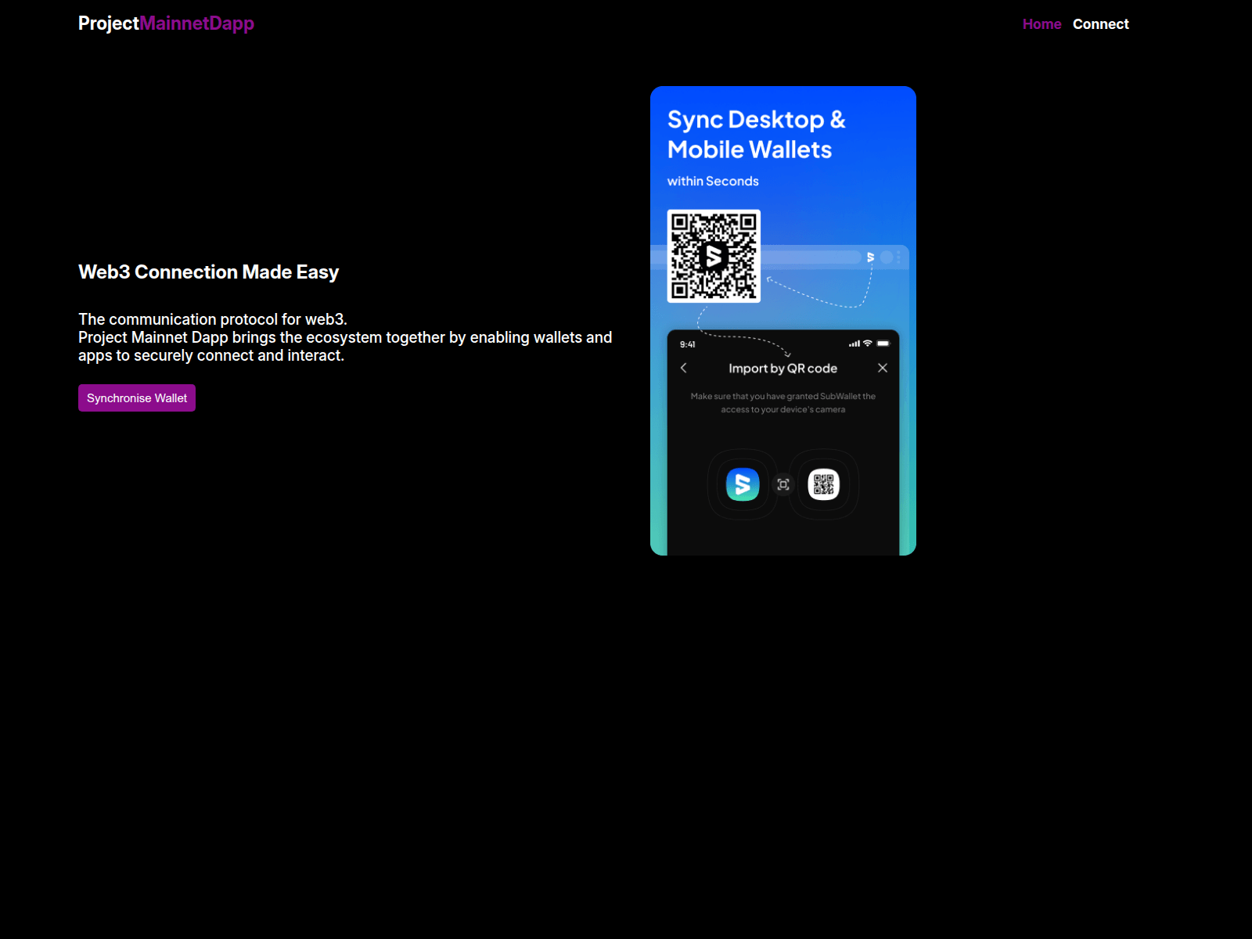1252x939 pixels.
Task: Click the 9:41 time in the phone mockup
Action: click(688, 344)
